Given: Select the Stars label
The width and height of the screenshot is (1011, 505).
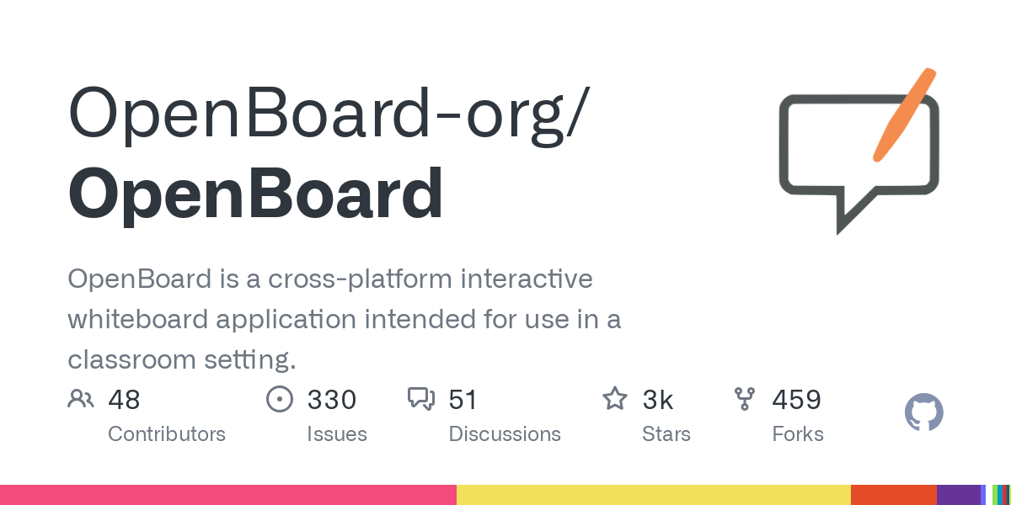Looking at the screenshot, I should click(666, 434).
